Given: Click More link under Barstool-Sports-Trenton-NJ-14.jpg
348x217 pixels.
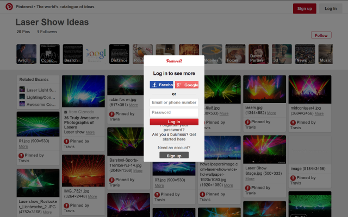Looking at the screenshot, I should [138, 171].
